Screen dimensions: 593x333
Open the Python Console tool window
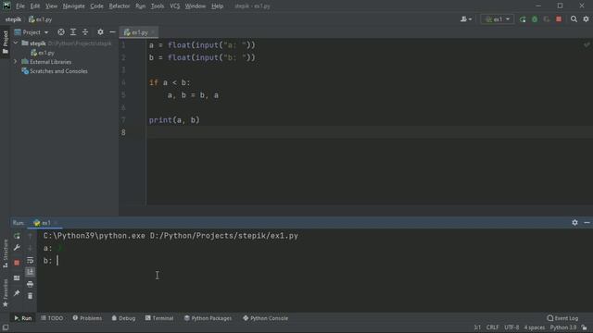click(266, 318)
